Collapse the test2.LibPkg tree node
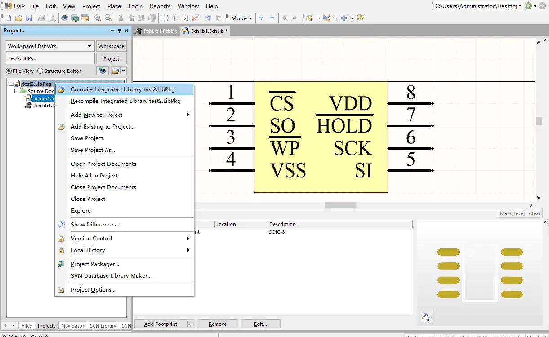 click(x=10, y=84)
